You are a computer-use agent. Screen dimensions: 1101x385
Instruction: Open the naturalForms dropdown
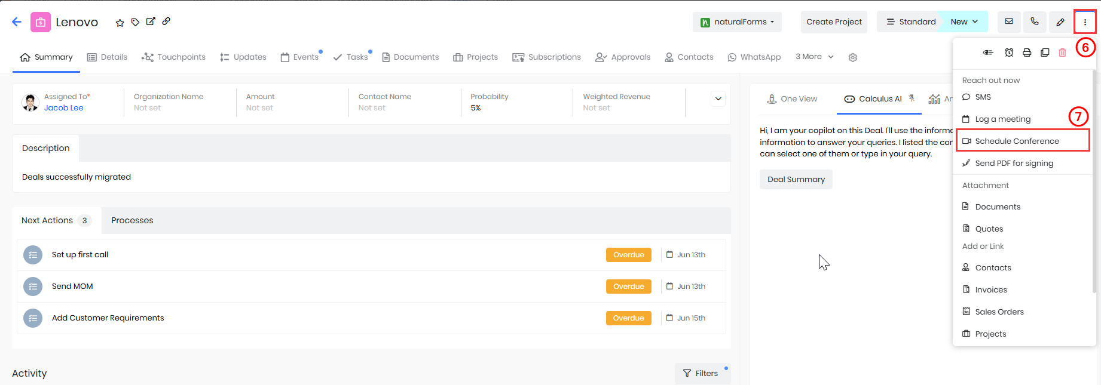pyautogui.click(x=738, y=22)
